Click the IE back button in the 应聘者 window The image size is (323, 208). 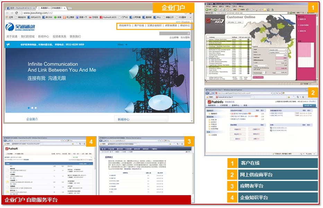coord(101,141)
